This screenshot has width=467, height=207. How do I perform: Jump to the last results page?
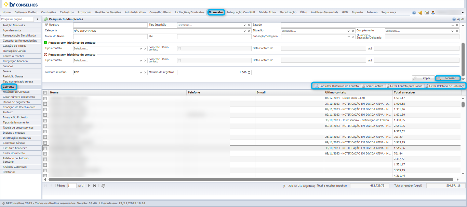tap(95, 186)
